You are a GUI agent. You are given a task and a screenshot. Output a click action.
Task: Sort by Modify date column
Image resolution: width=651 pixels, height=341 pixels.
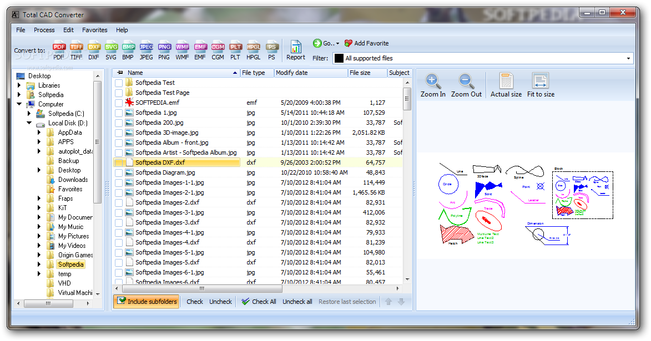(x=311, y=73)
